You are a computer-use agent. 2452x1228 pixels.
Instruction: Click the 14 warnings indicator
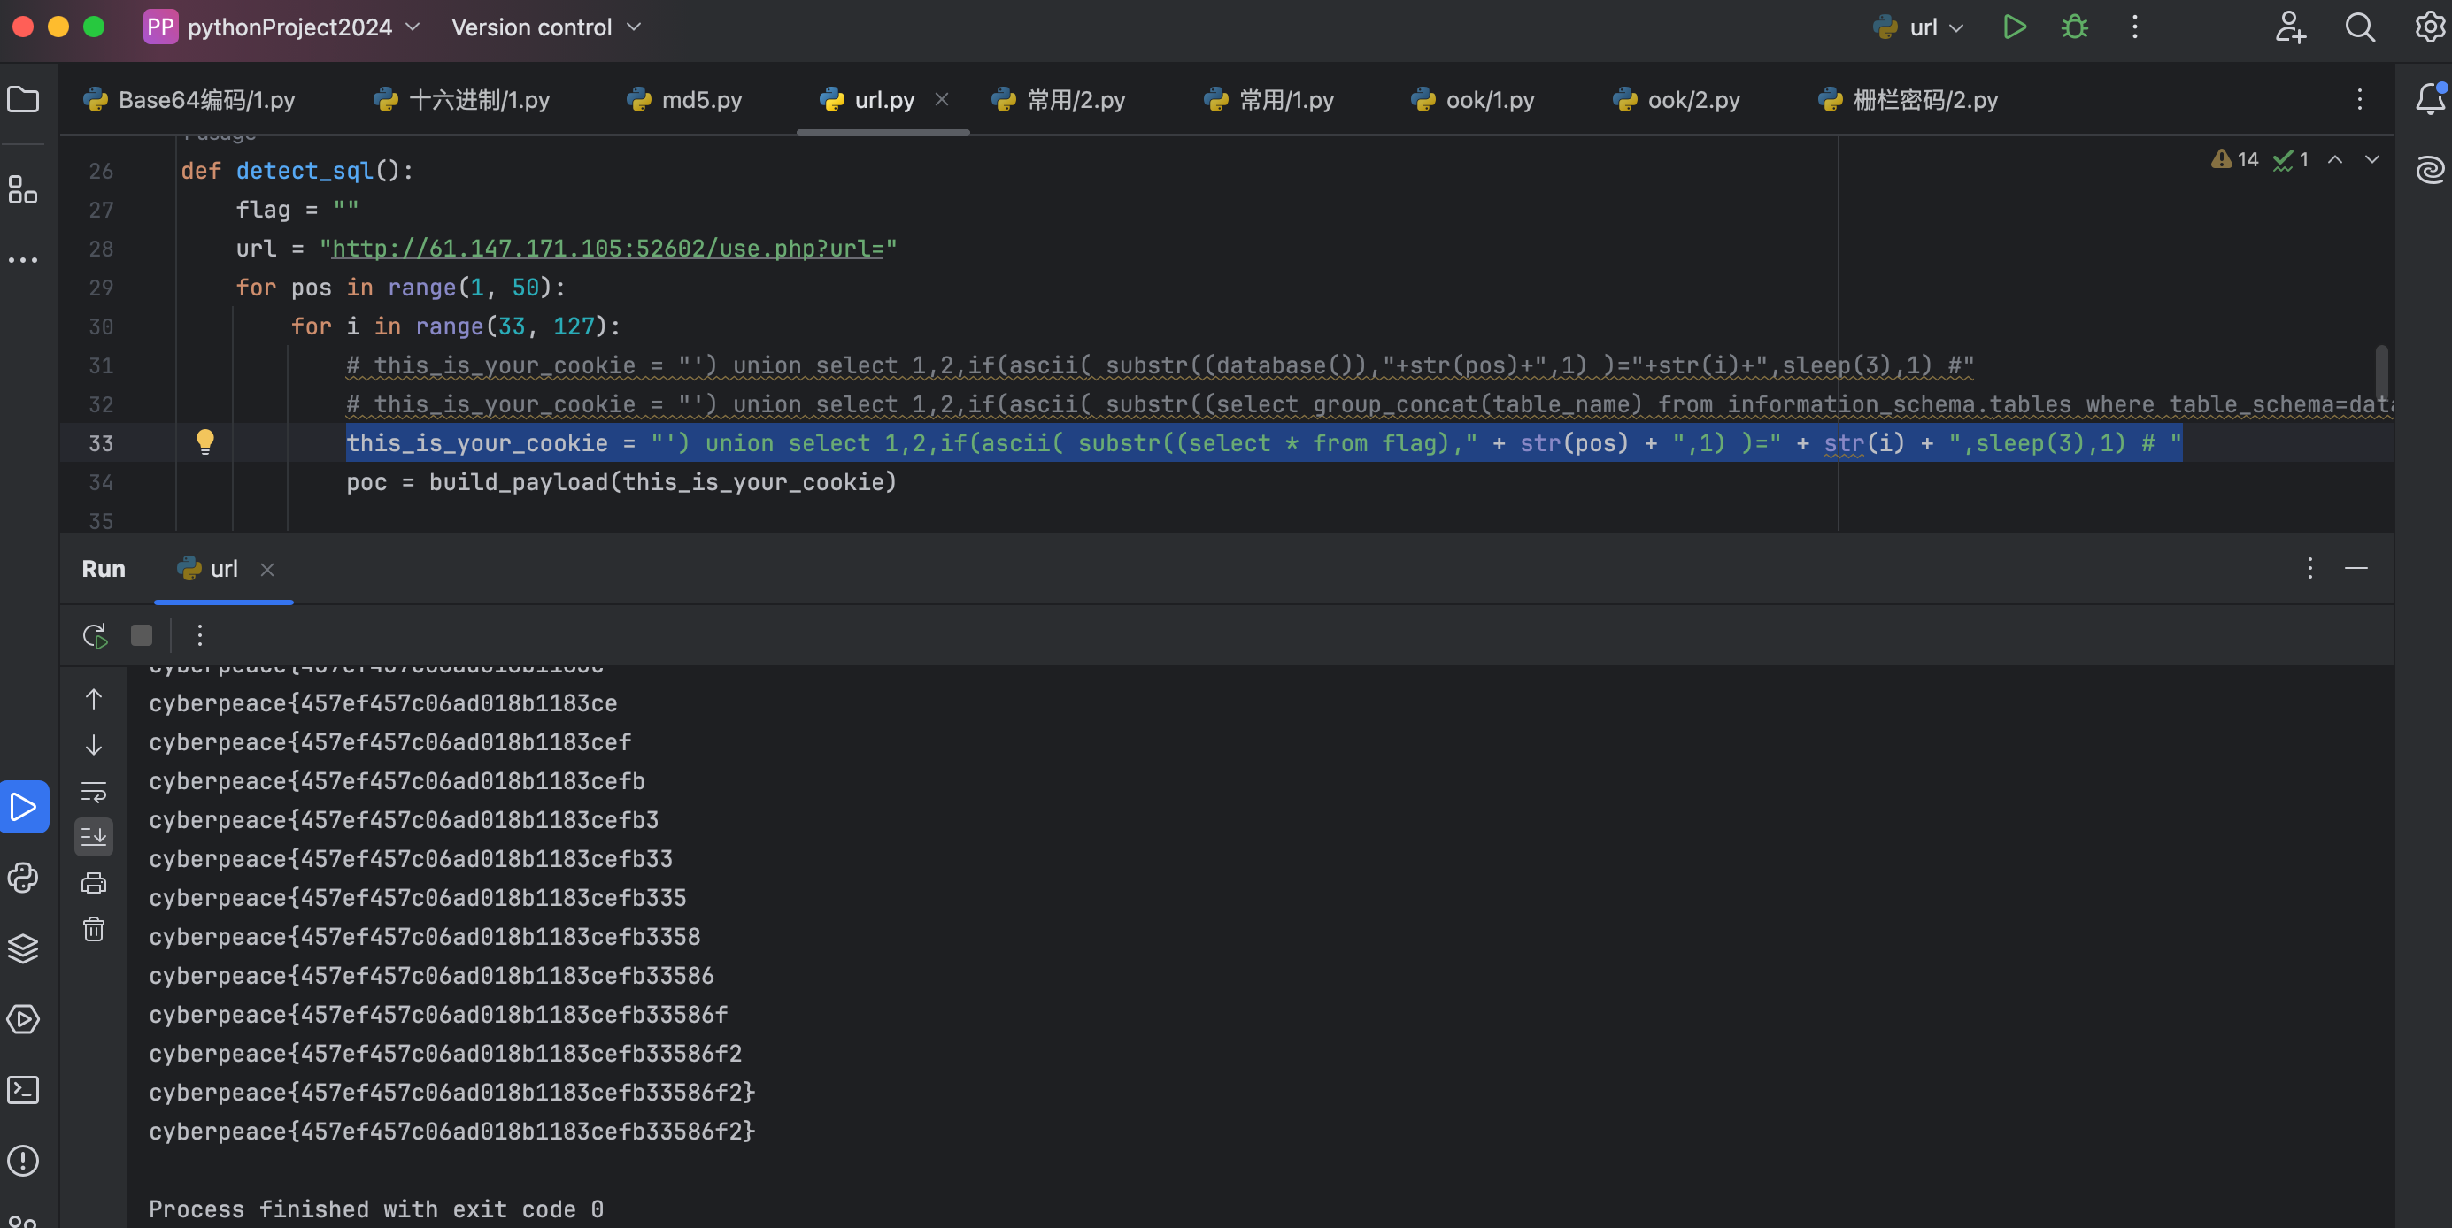tap(2234, 159)
